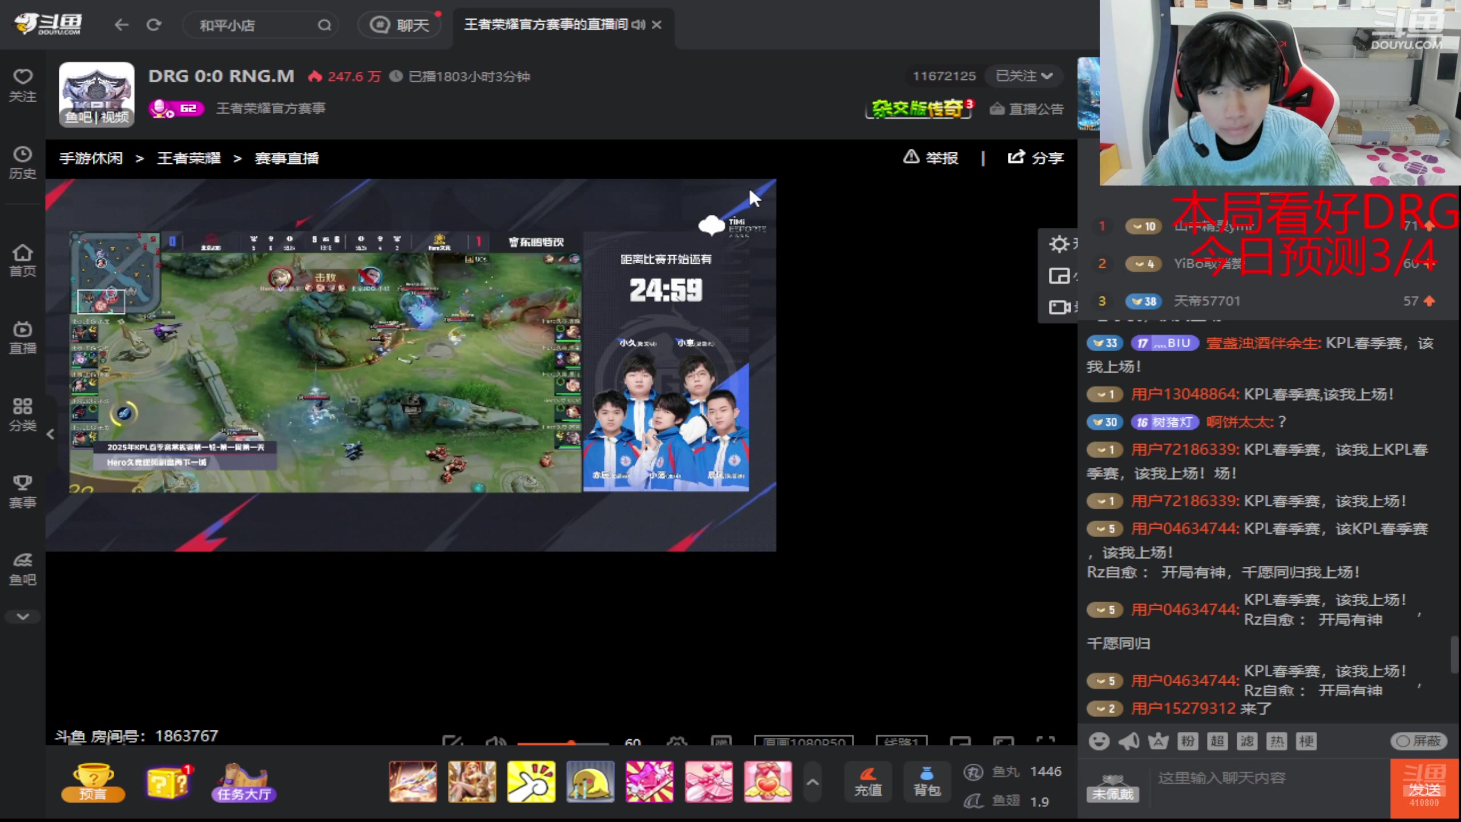Viewport: 1461px width, 822px height.
Task: Click the megaphone broadcast icon
Action: click(x=1128, y=741)
